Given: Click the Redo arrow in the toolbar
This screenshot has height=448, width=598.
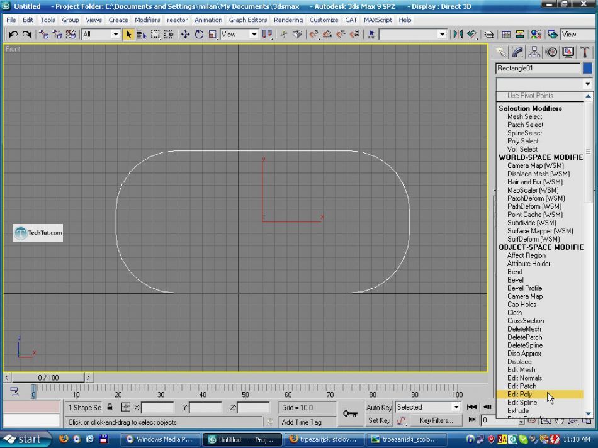Looking at the screenshot, I should coord(26,35).
